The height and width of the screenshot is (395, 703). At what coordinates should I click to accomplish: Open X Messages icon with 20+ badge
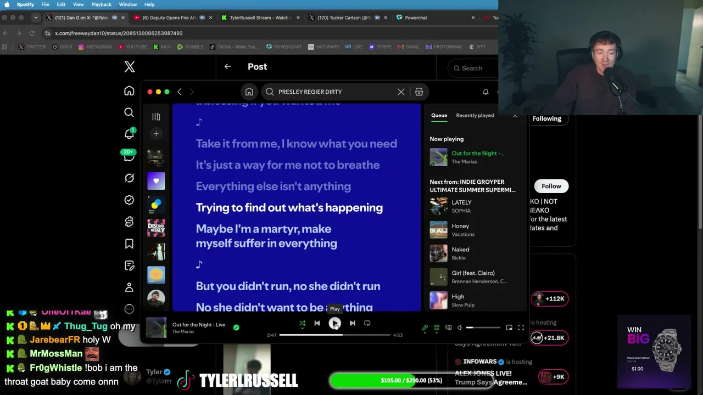tap(129, 156)
